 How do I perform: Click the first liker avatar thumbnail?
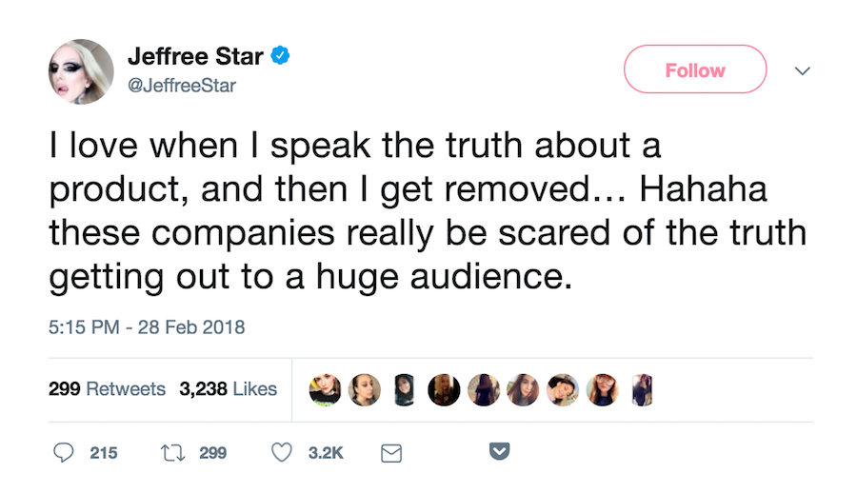326,389
